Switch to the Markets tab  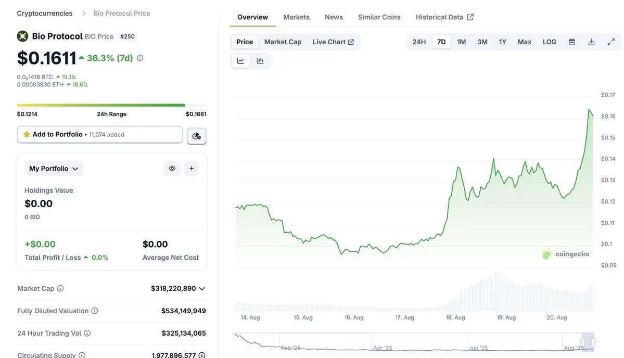296,17
